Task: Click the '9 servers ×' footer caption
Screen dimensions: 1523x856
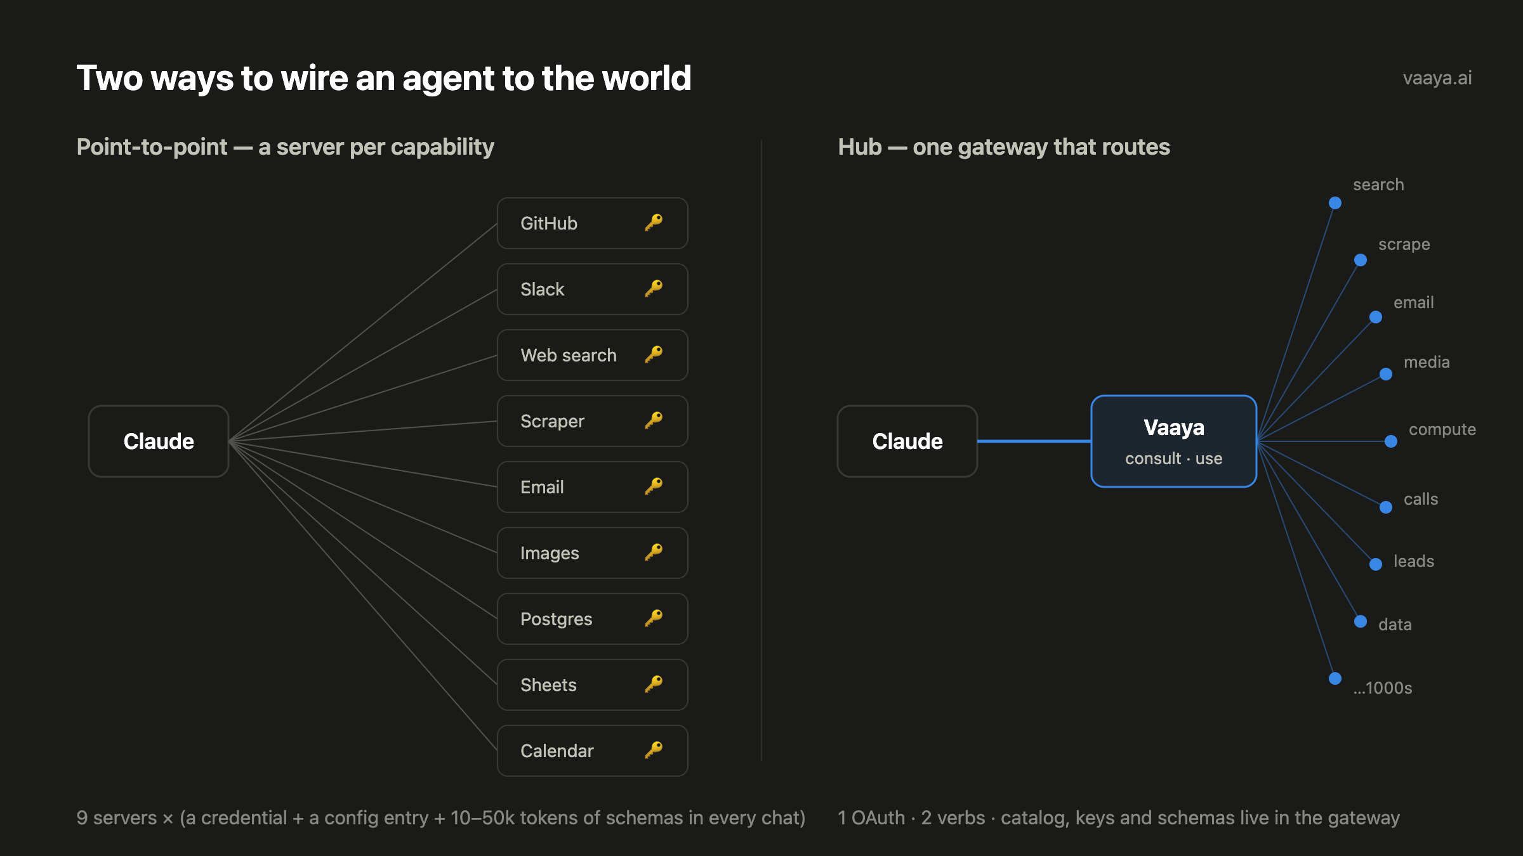Action: click(x=441, y=818)
